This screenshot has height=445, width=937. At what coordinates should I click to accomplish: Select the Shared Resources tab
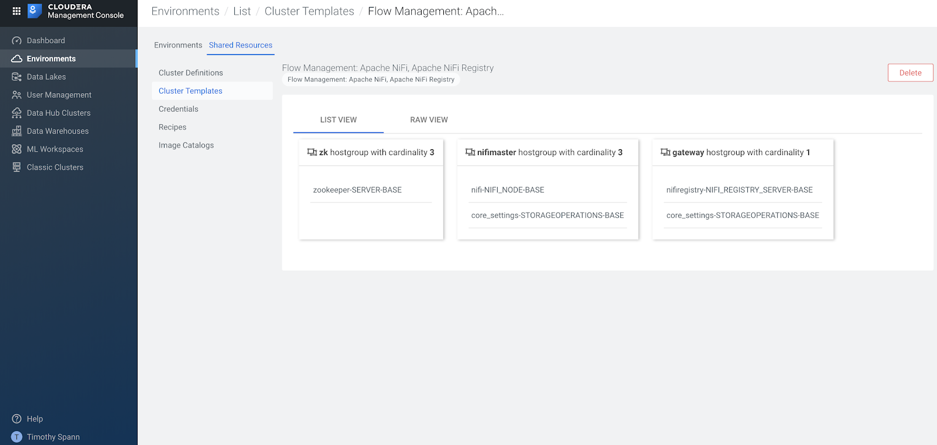tap(241, 45)
